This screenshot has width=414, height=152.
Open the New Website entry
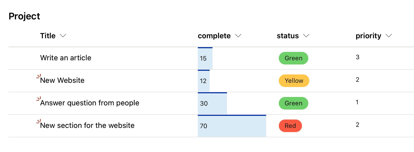pyautogui.click(x=62, y=80)
